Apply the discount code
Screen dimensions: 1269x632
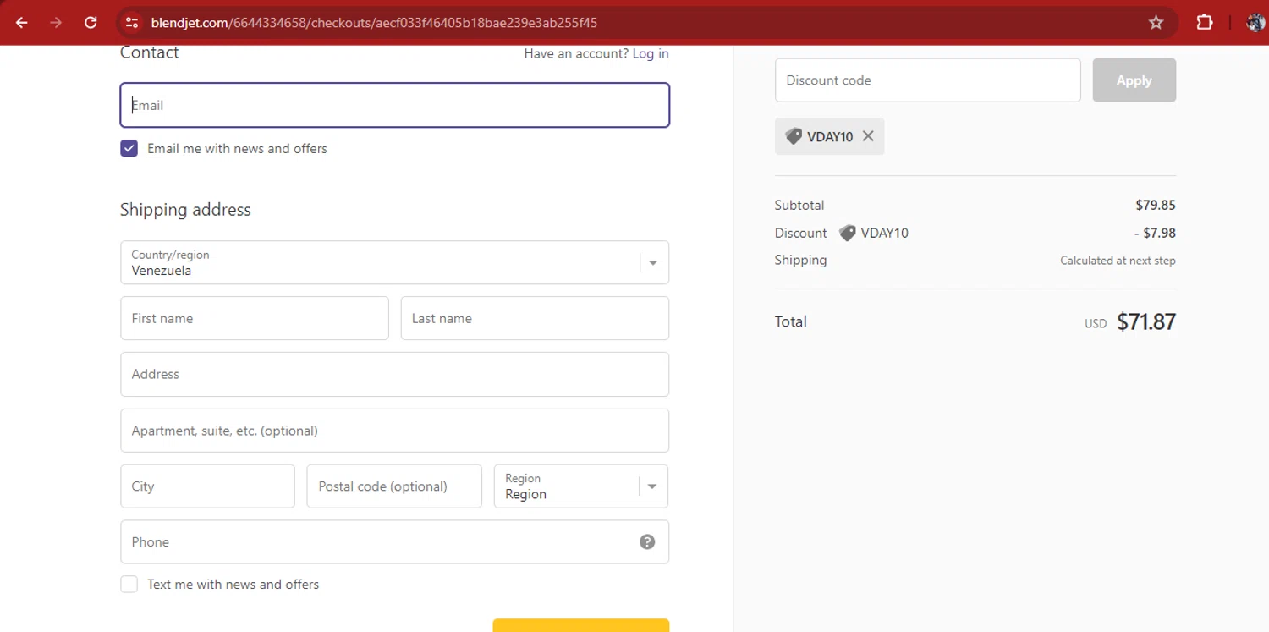[x=1134, y=80]
